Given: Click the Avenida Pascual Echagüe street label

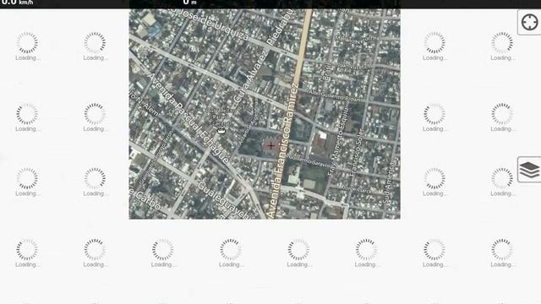Looking at the screenshot, I should [x=189, y=118].
